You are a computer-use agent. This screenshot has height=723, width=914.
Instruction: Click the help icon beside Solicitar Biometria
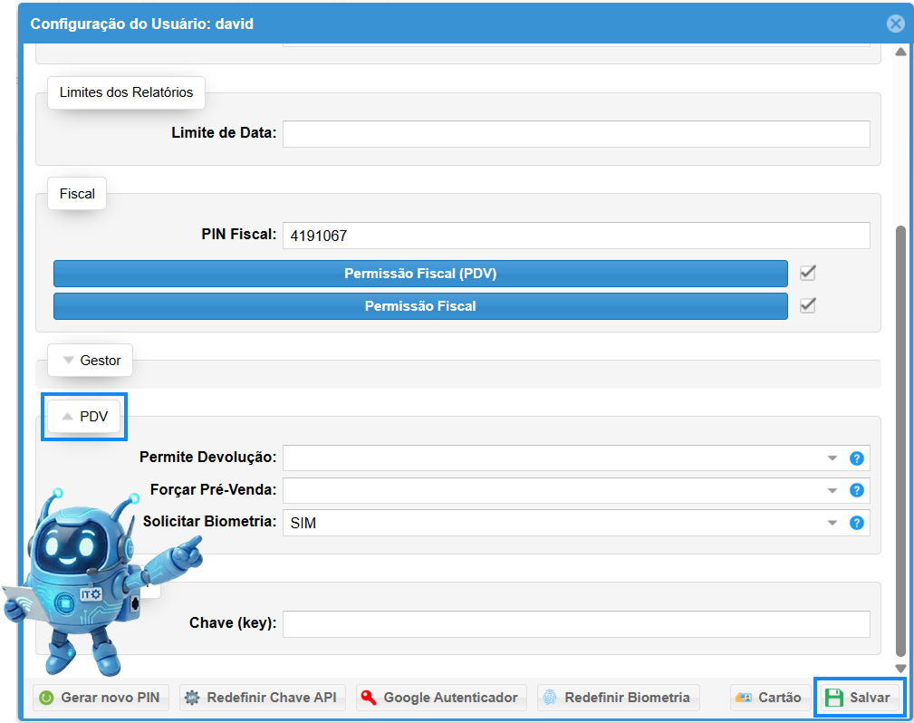point(856,523)
